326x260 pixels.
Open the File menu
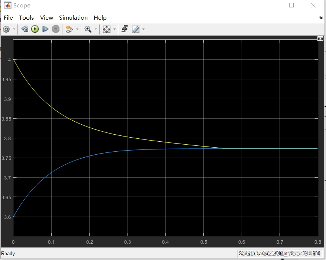coord(8,18)
